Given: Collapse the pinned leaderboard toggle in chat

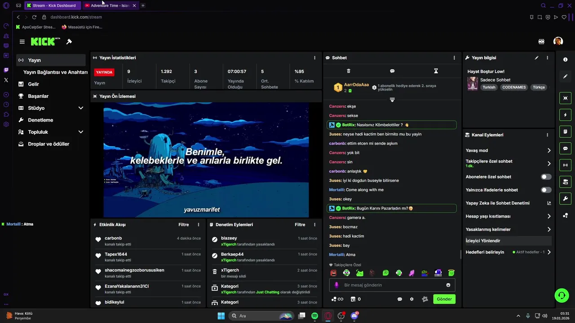Looking at the screenshot, I should click(392, 100).
